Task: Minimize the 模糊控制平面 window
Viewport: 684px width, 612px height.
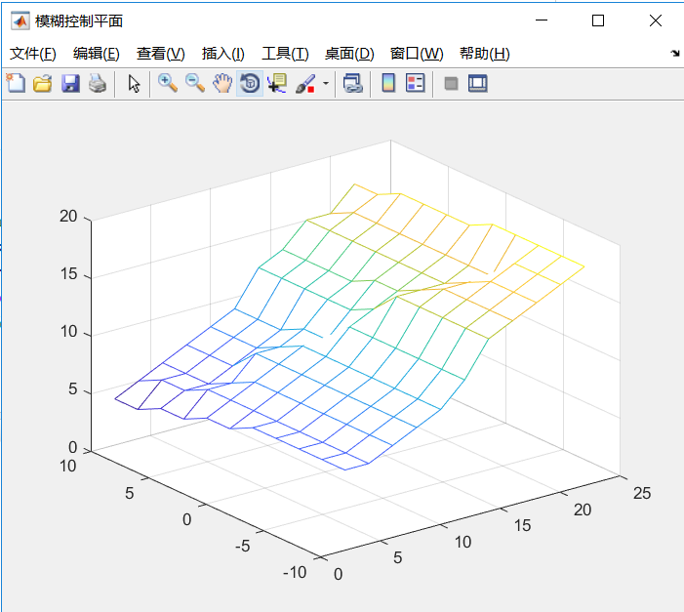Action: pyautogui.click(x=542, y=20)
